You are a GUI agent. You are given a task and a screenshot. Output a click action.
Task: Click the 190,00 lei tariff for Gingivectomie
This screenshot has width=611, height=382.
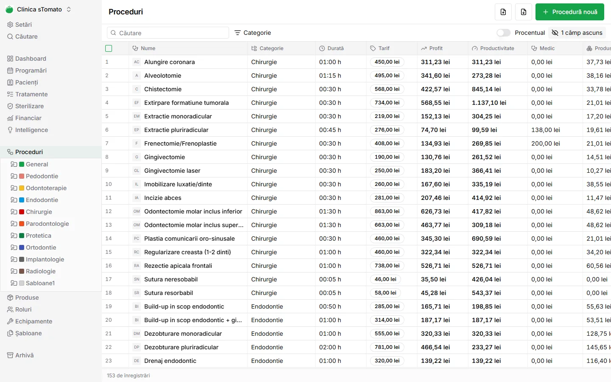pyautogui.click(x=387, y=157)
